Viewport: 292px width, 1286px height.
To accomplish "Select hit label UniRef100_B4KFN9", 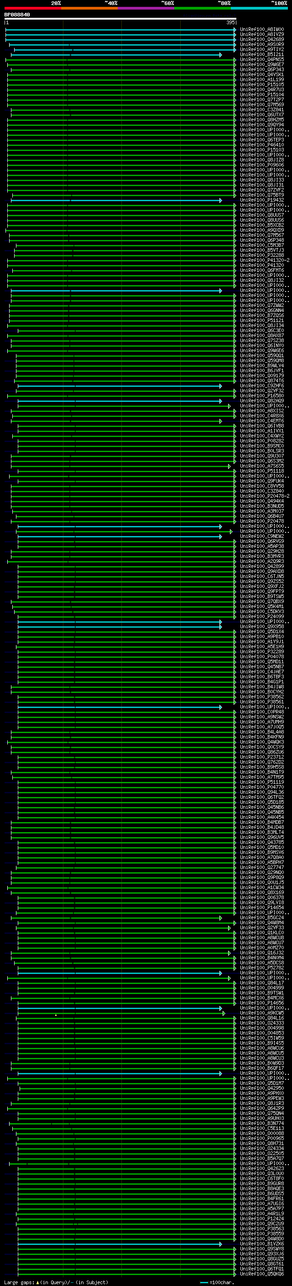I will click(x=262, y=737).
